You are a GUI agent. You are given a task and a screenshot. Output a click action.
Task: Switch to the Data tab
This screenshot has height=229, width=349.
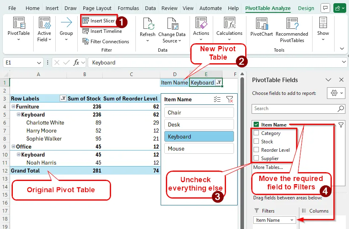click(x=150, y=8)
